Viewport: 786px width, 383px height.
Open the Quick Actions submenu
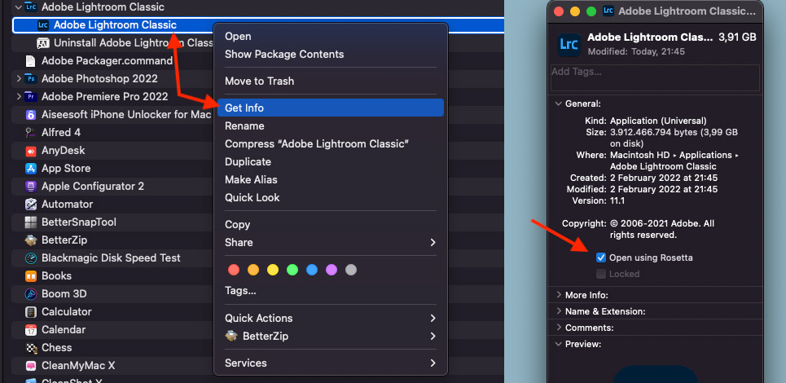[x=331, y=319]
